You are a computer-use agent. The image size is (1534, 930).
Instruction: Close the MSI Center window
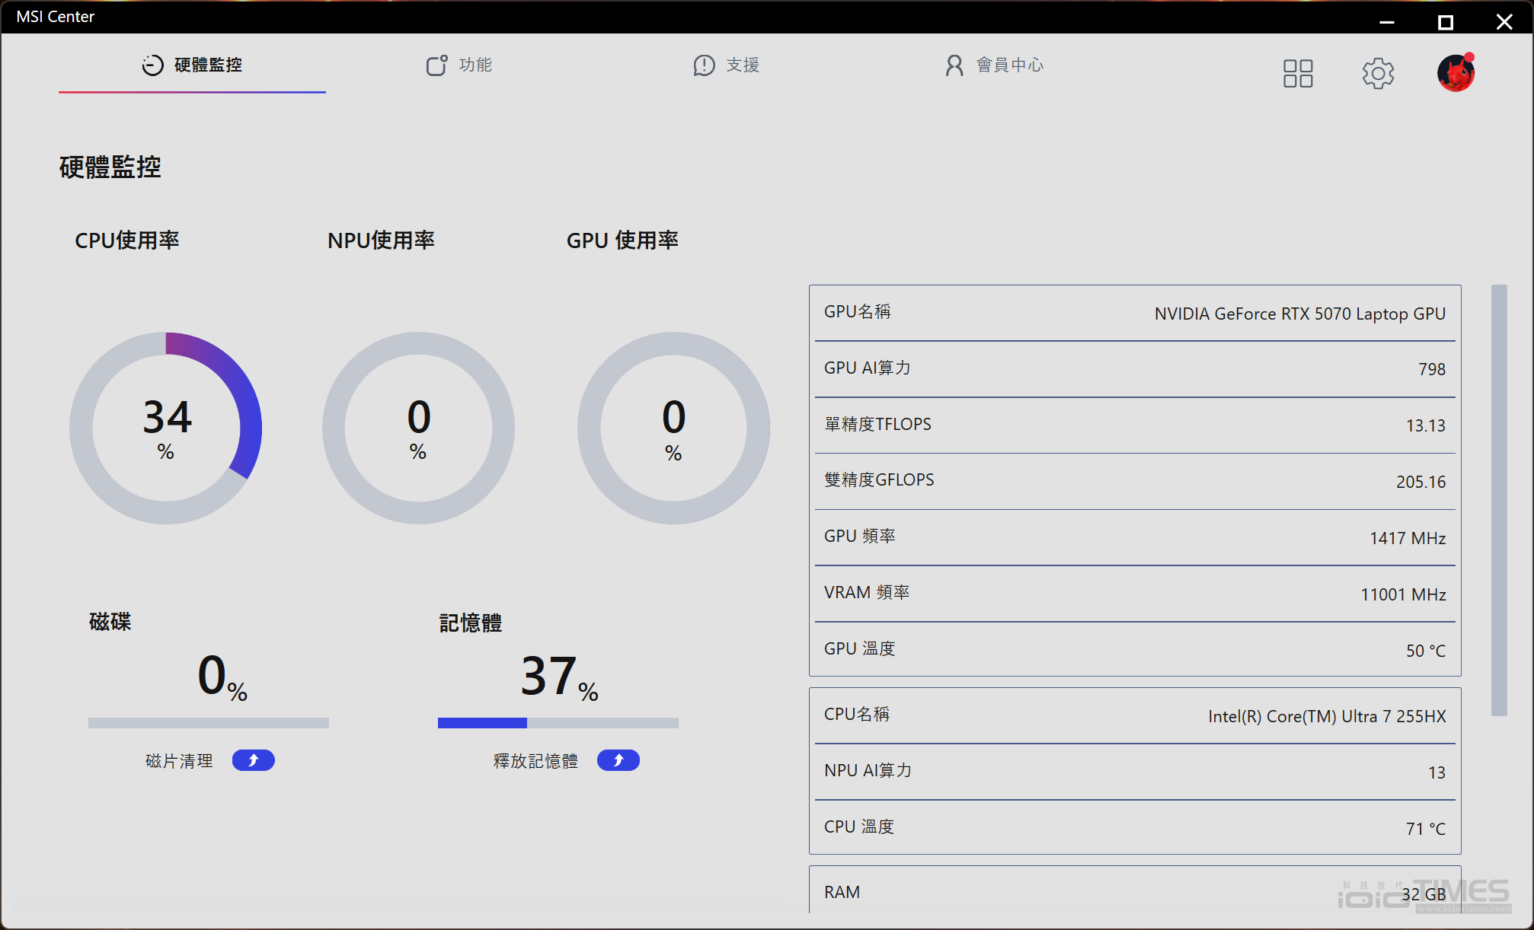(1504, 21)
